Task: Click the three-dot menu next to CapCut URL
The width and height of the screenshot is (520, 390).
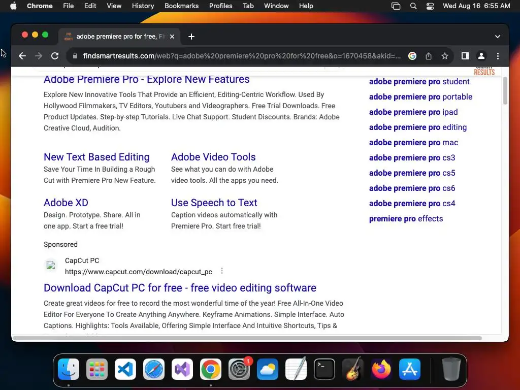Action: [222, 271]
